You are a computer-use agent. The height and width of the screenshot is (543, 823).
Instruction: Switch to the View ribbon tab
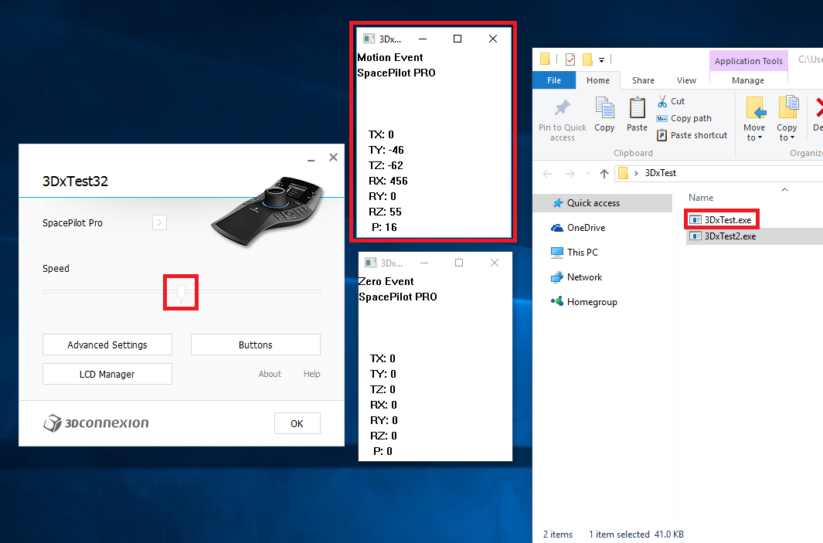(x=686, y=80)
